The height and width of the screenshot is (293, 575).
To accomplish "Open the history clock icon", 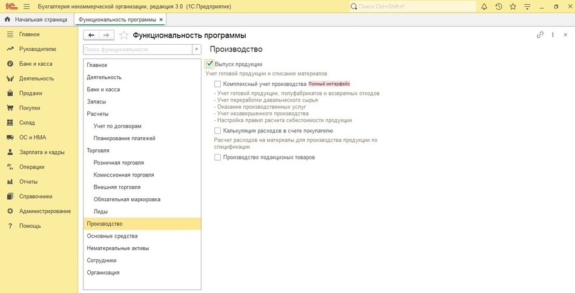I will coord(498,7).
